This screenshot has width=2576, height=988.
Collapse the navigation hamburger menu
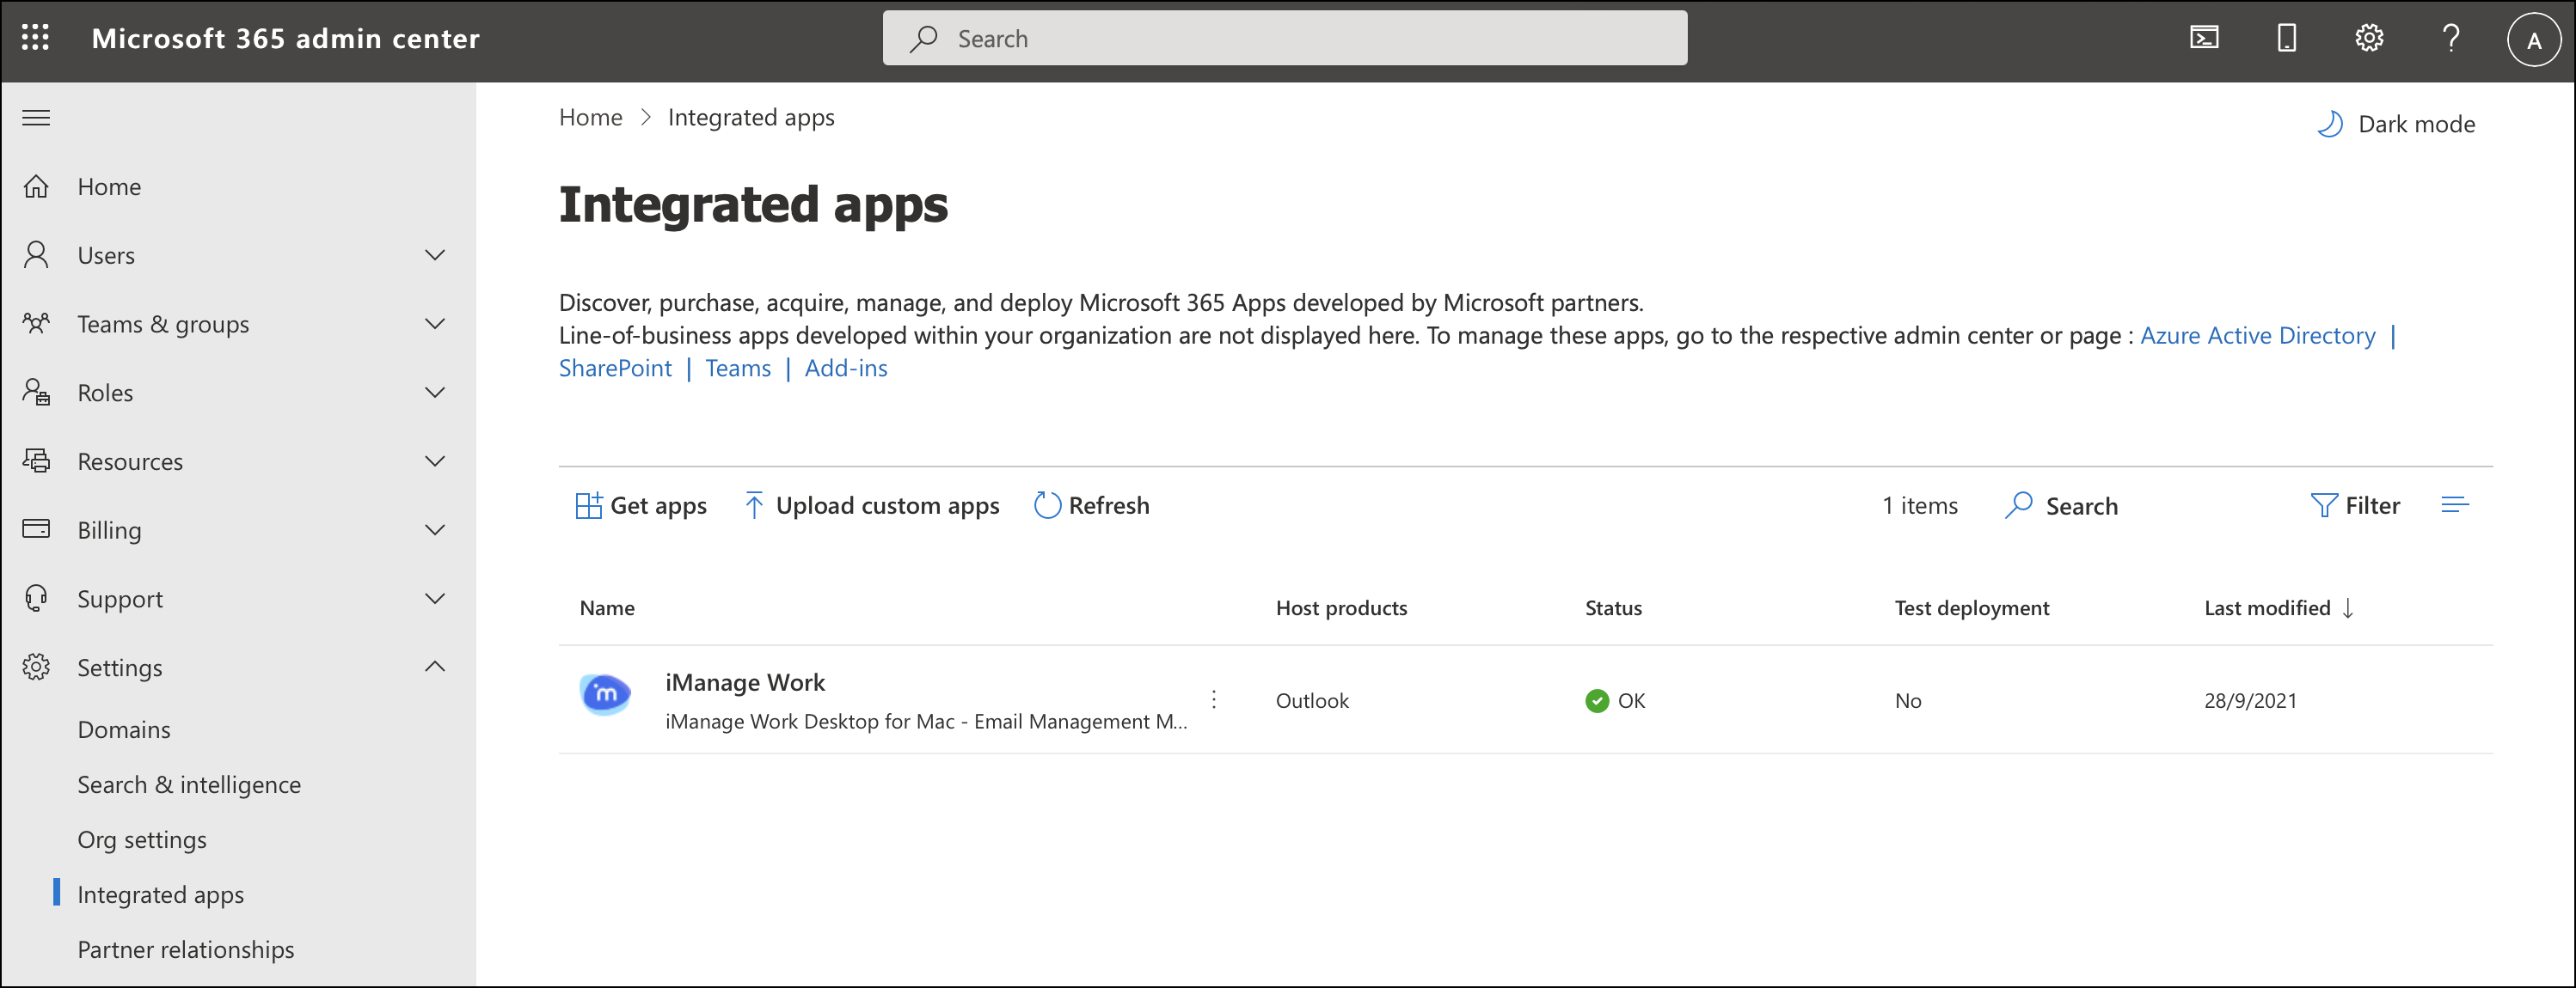point(36,118)
